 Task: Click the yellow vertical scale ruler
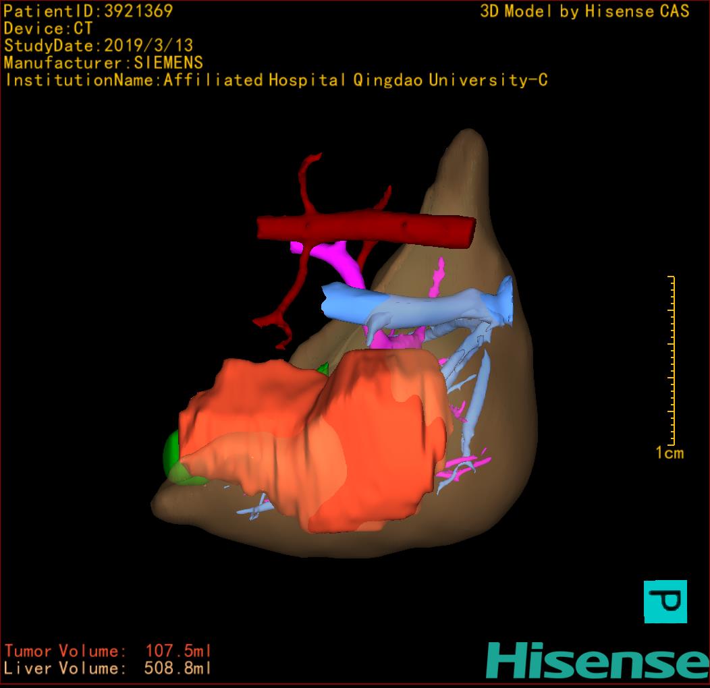click(672, 360)
